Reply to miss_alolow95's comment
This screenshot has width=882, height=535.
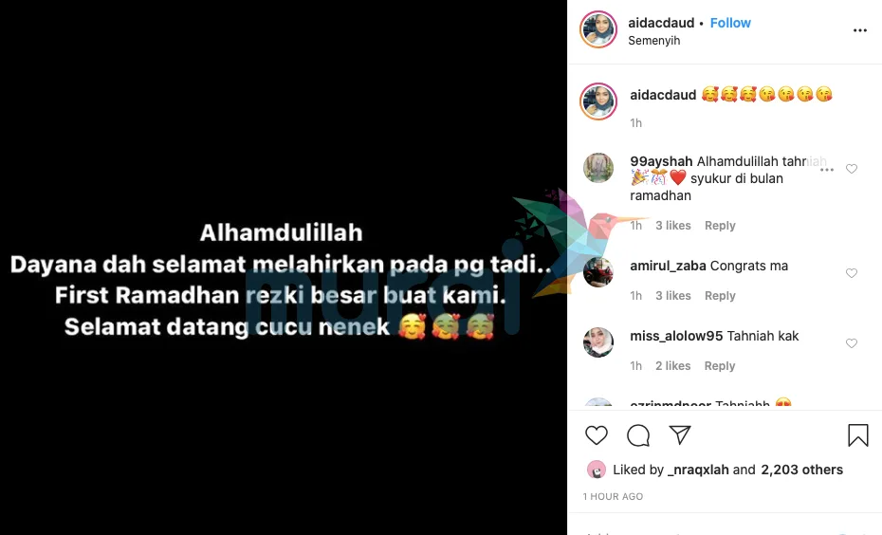point(720,366)
